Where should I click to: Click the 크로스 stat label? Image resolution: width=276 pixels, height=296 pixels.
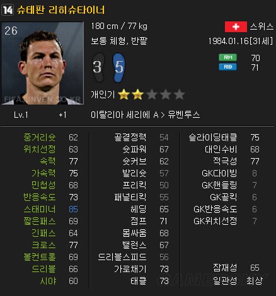(x=43, y=245)
